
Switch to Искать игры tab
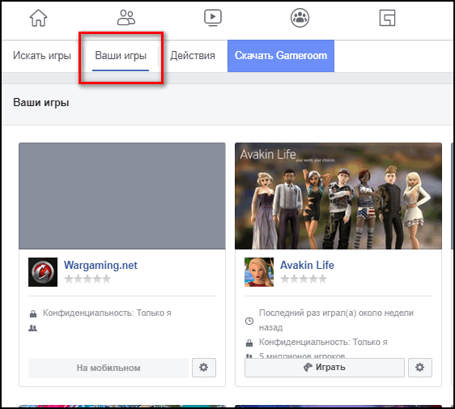pyautogui.click(x=42, y=55)
